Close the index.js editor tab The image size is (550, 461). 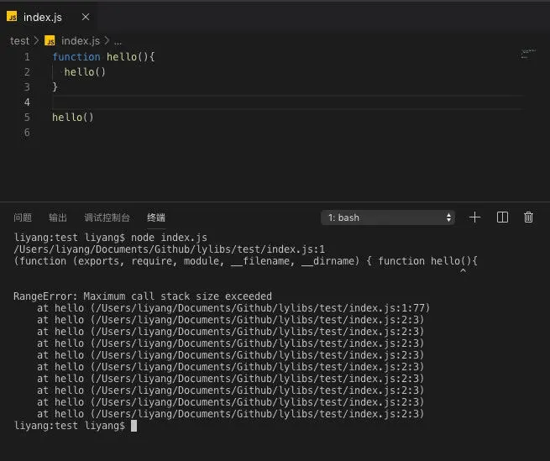tap(86, 17)
